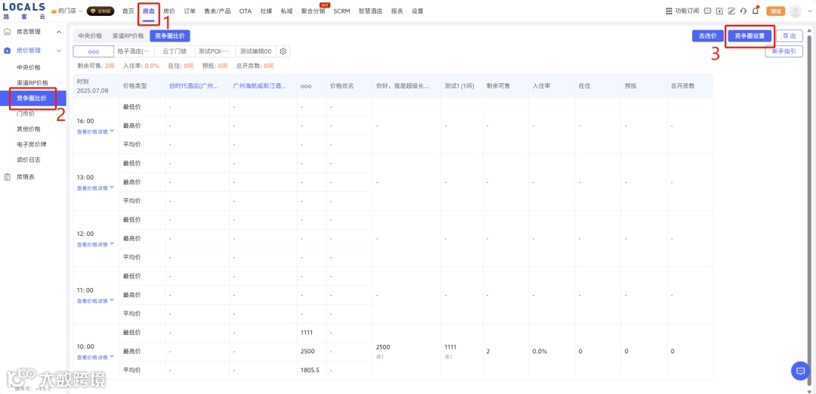
Task: Select the 竞争圈比价 tab
Action: coord(170,36)
